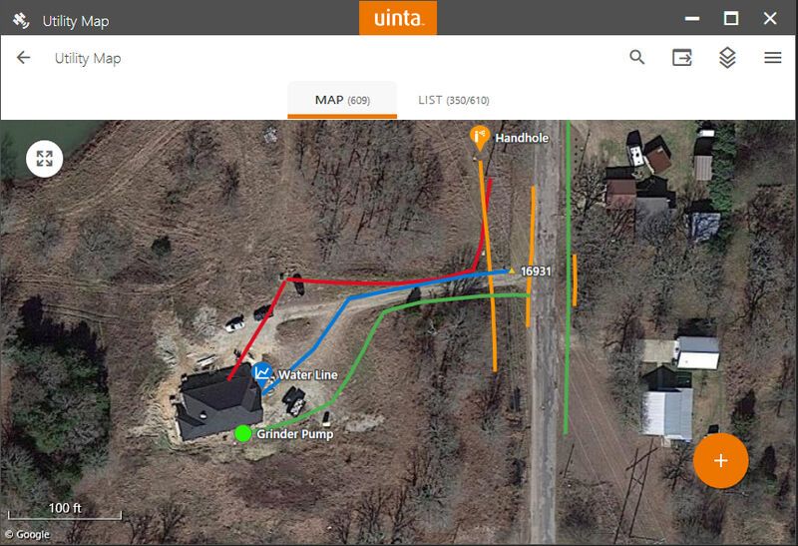Image resolution: width=798 pixels, height=546 pixels.
Task: Select the Handhole map pin
Action: coord(479,138)
